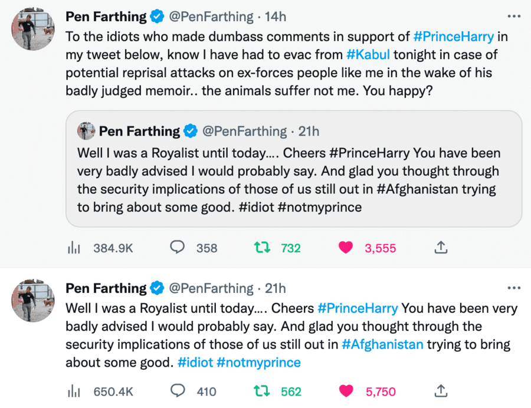Screen dimensions: 531x408
Task: Open the #notmyprince hashtag link
Action: click(258, 363)
